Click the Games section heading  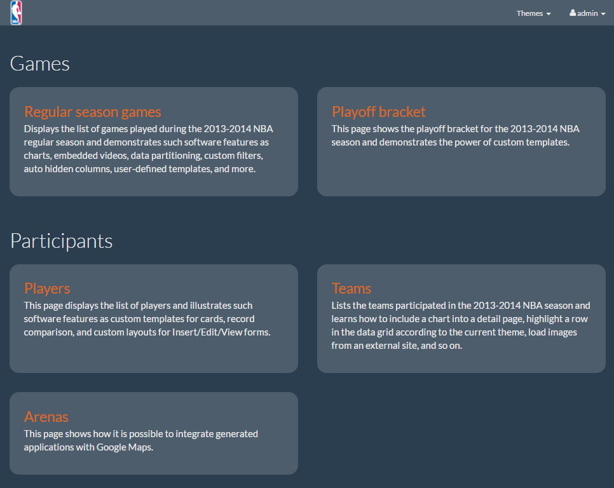click(x=40, y=64)
